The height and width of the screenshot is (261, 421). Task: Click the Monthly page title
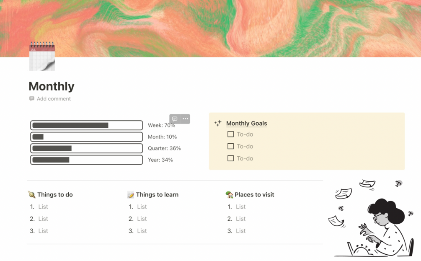pyautogui.click(x=52, y=86)
